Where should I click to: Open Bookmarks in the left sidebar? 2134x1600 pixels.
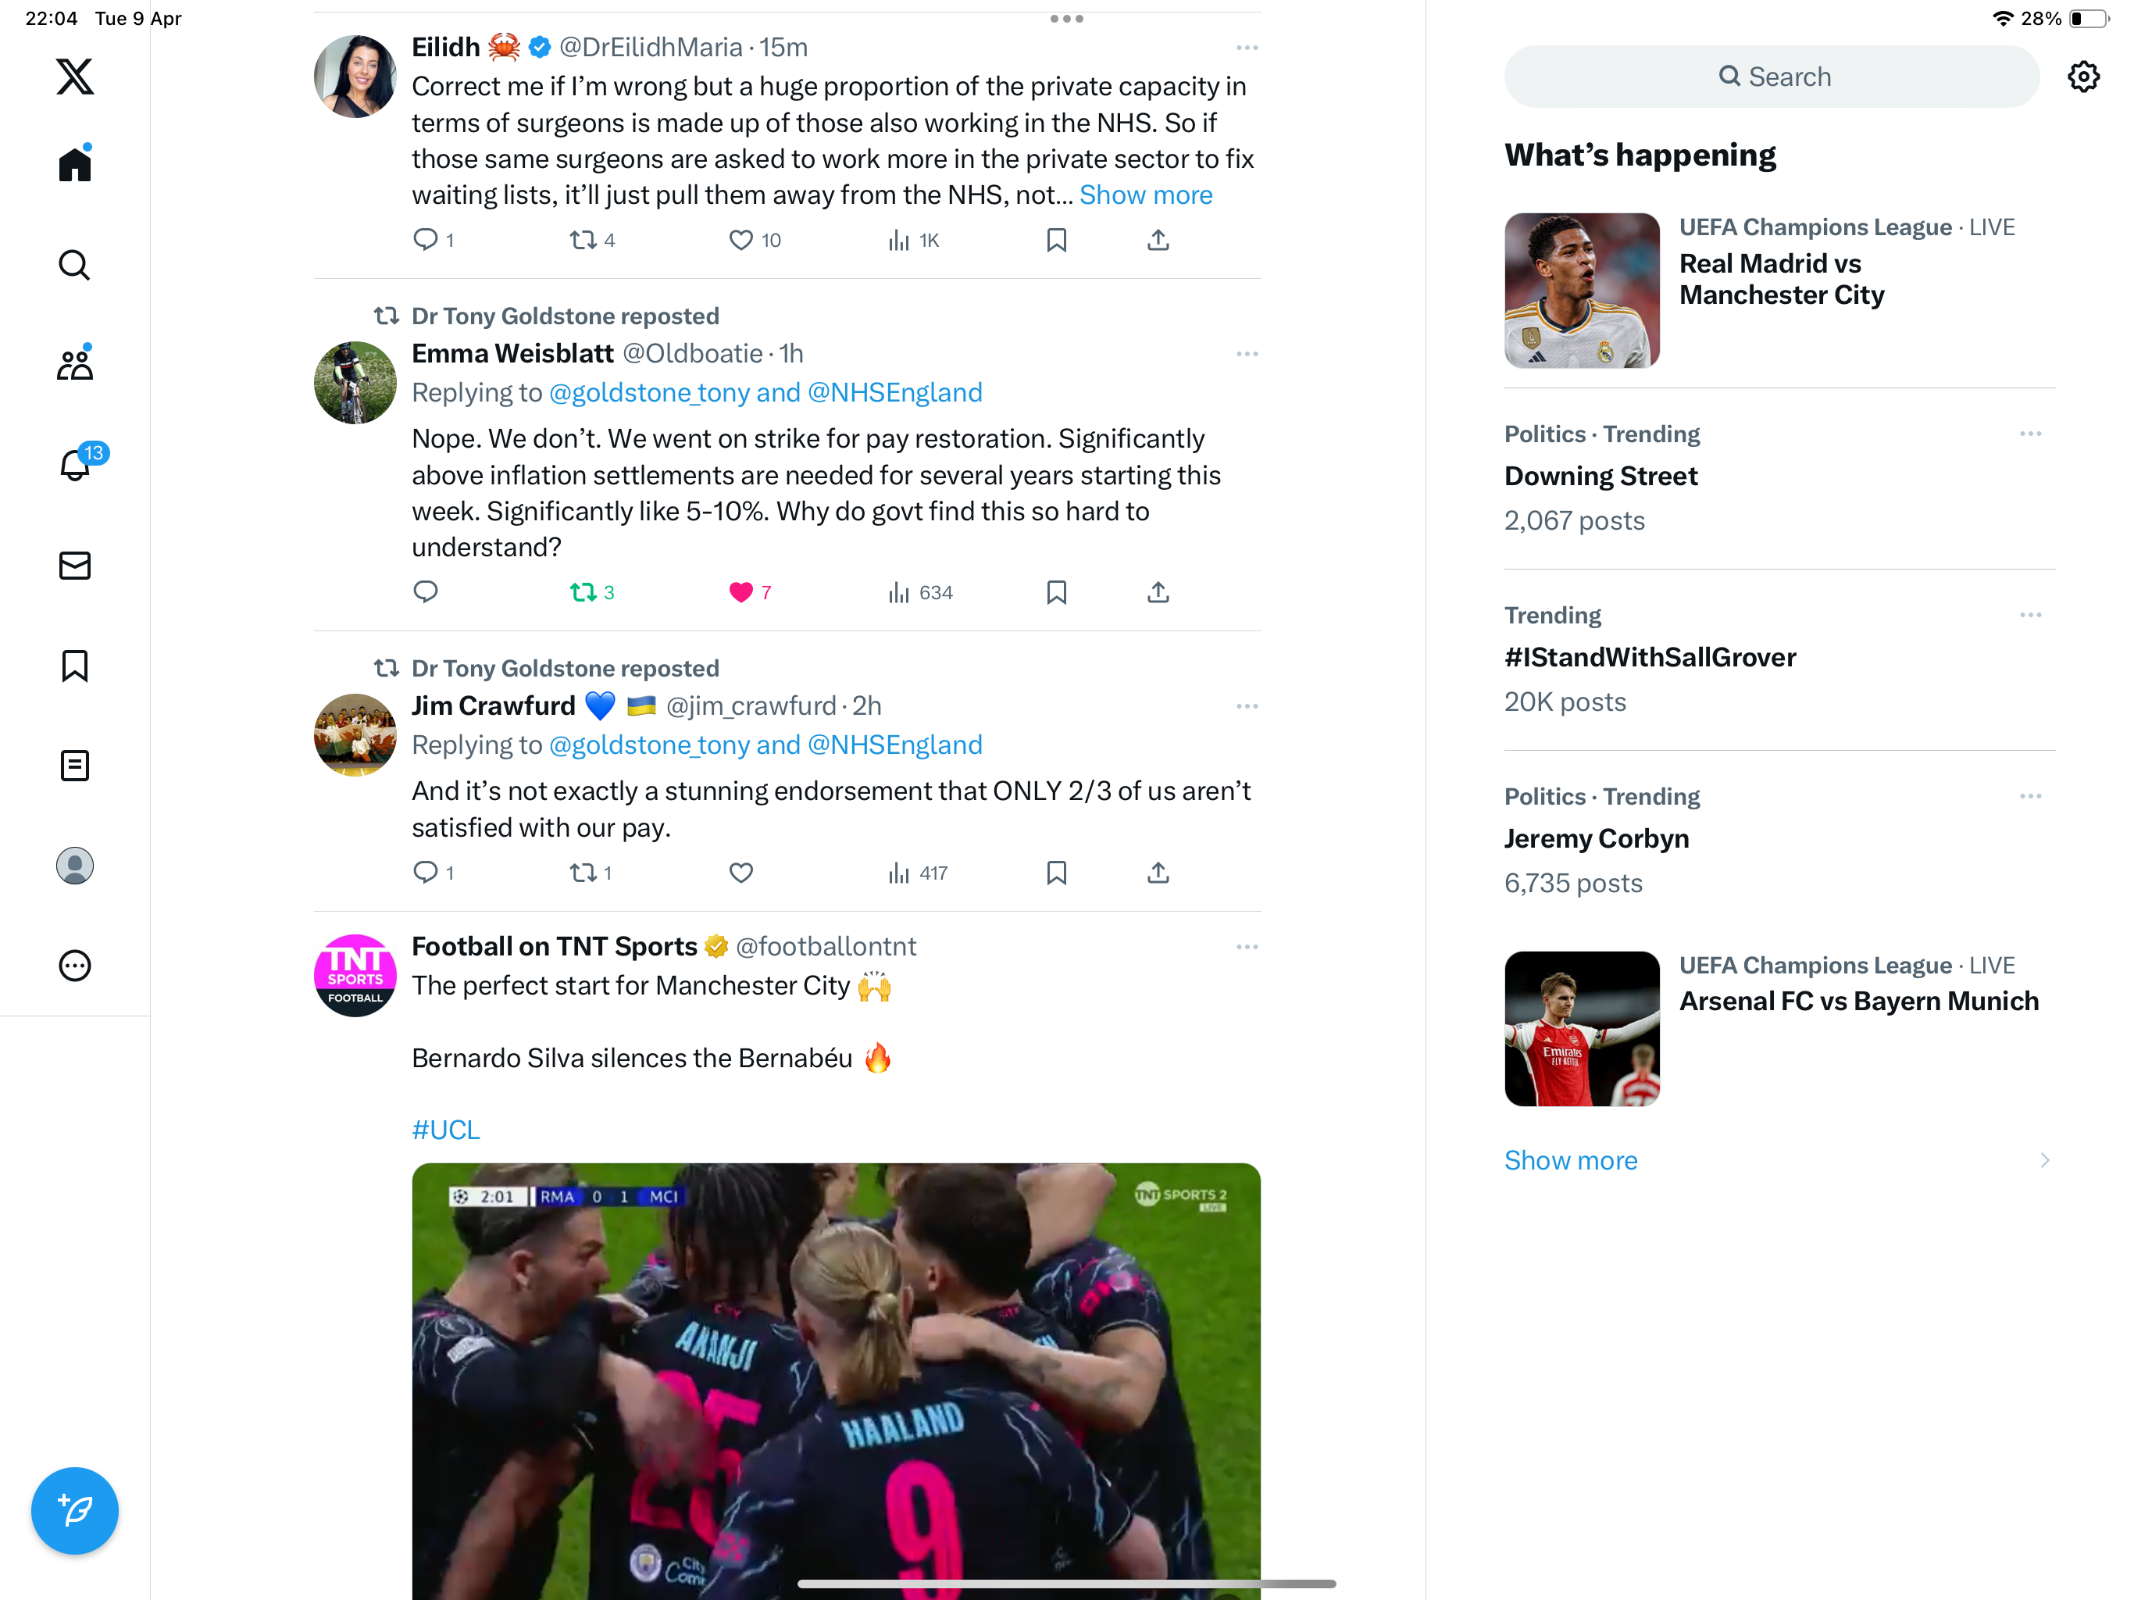[75, 666]
